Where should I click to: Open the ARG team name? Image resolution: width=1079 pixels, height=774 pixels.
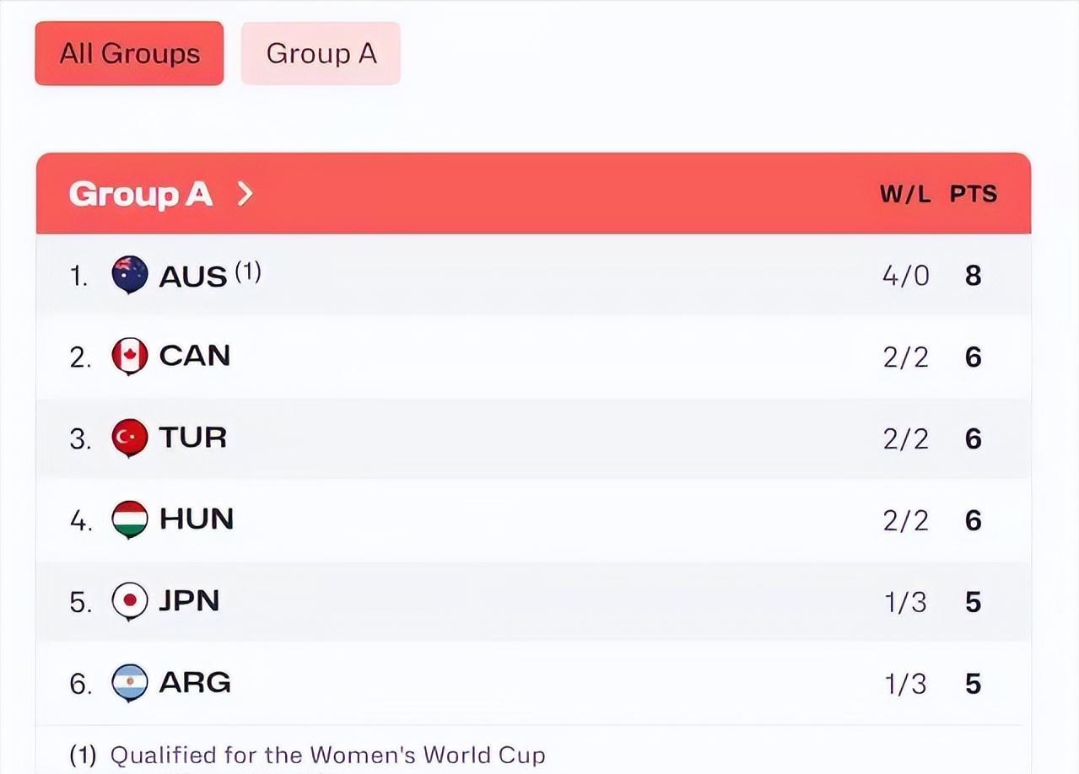pyautogui.click(x=195, y=683)
